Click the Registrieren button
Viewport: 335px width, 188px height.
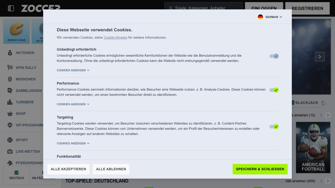click(x=308, y=8)
